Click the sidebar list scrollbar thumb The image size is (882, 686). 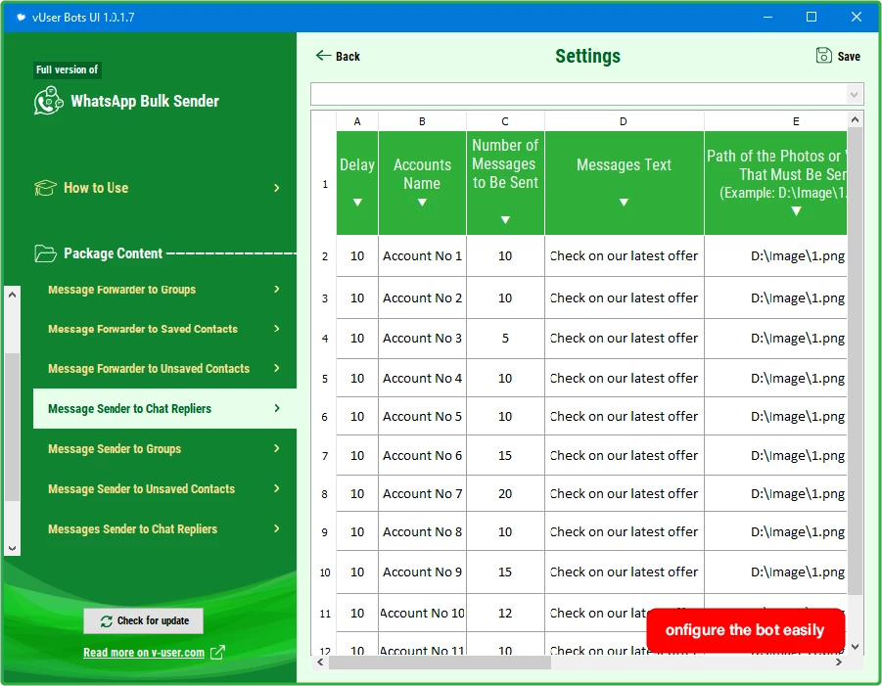pyautogui.click(x=12, y=427)
